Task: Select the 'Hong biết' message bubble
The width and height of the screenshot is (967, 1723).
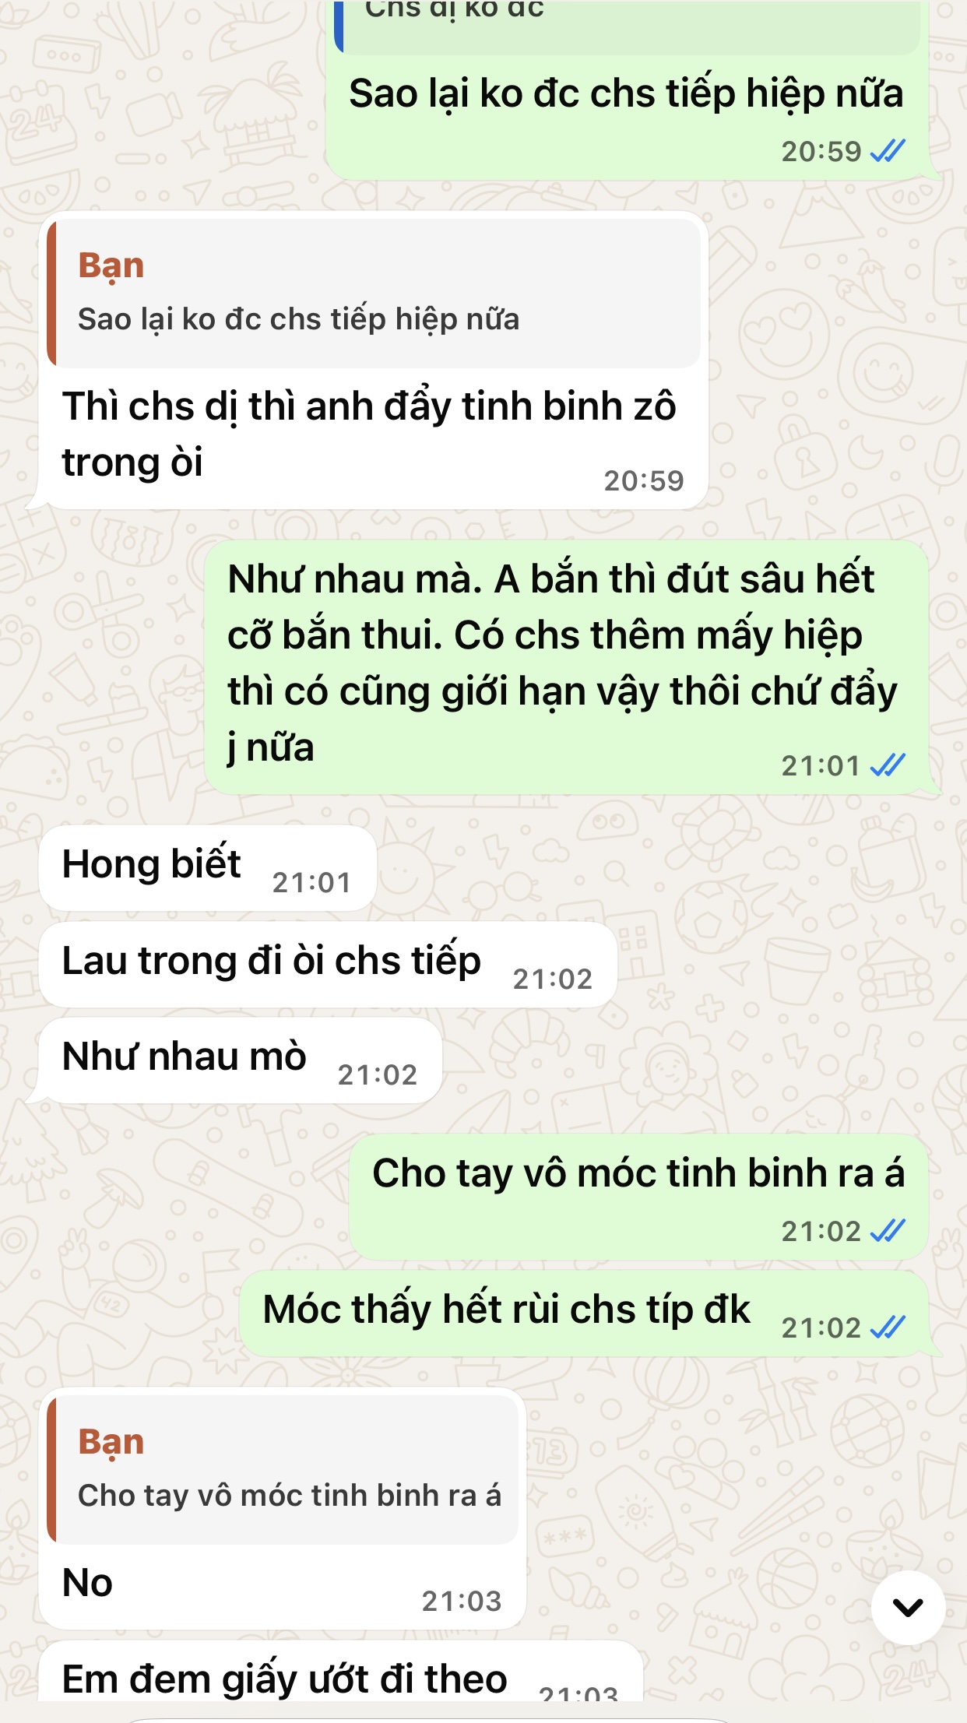Action: click(x=208, y=868)
